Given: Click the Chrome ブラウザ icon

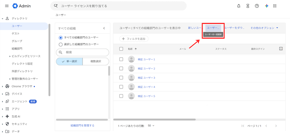Looking at the screenshot, I should 8,86.
